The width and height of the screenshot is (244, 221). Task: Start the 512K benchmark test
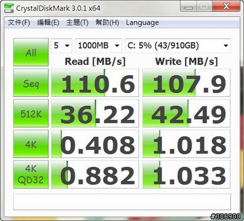[x=31, y=113]
